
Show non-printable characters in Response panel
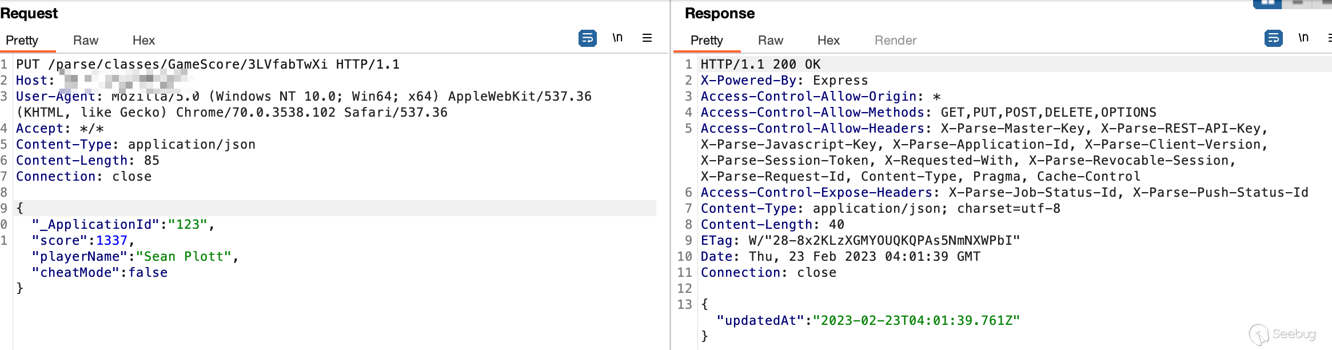pos(1303,38)
